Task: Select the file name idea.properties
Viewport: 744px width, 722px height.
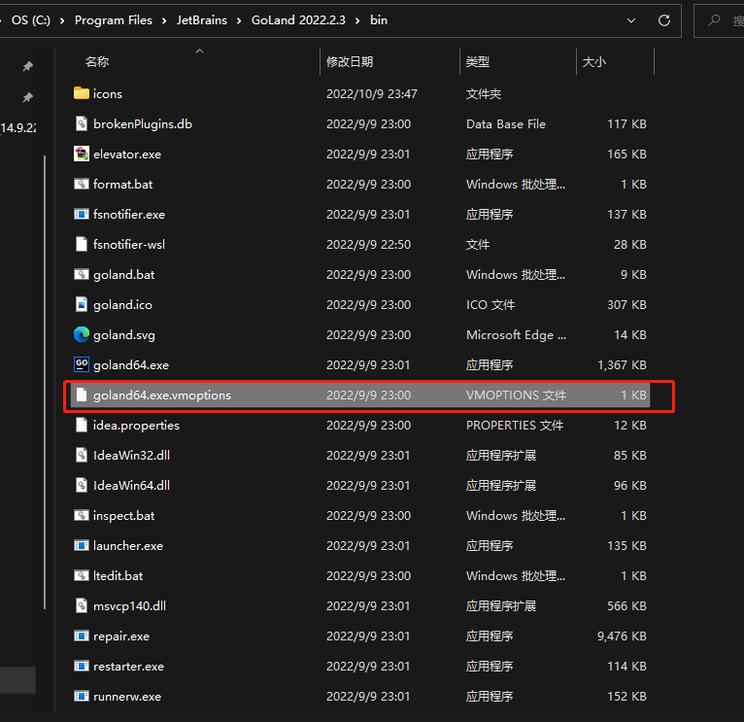Action: point(136,426)
